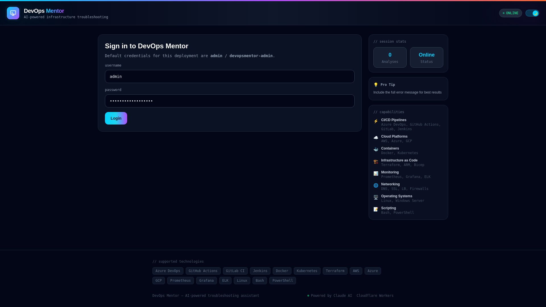Screen dimensions: 546x307
Task: Select the AWS technology tag
Action: (356, 271)
